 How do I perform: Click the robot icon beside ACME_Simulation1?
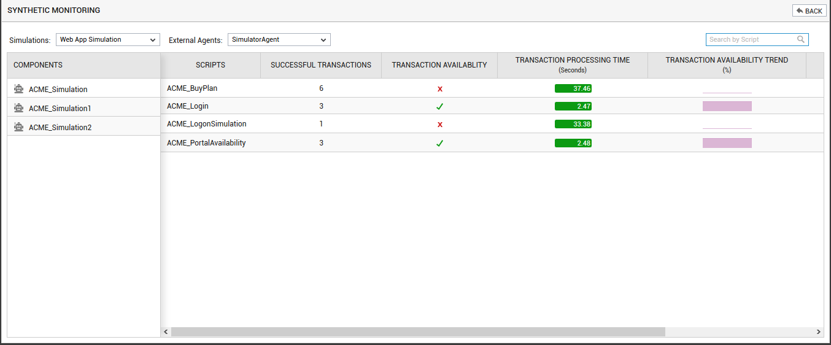(x=18, y=108)
